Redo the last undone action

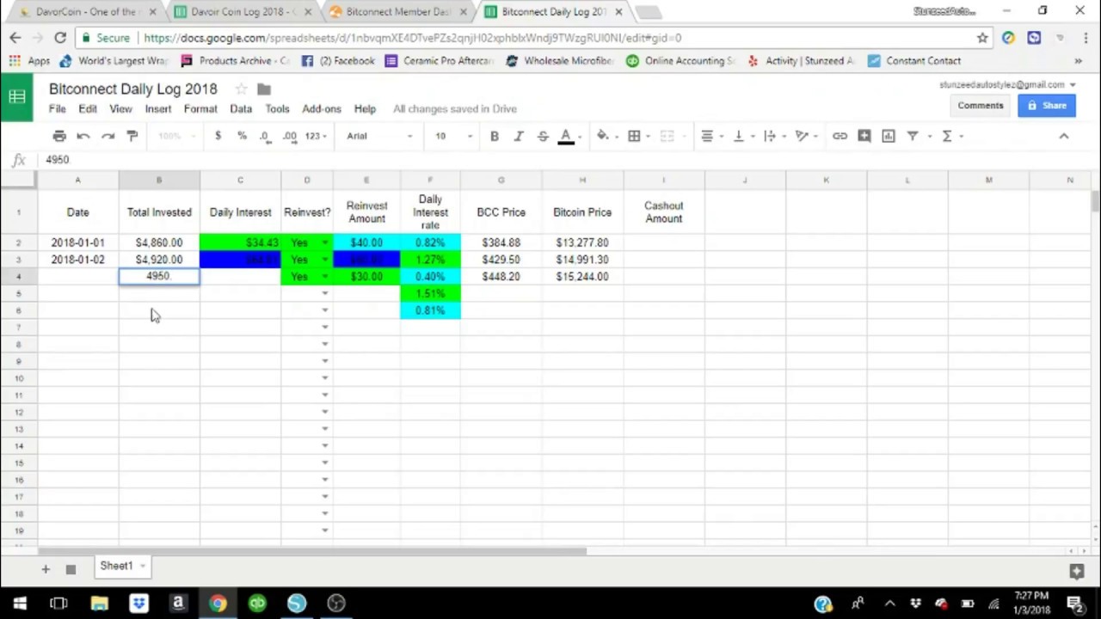pos(108,136)
